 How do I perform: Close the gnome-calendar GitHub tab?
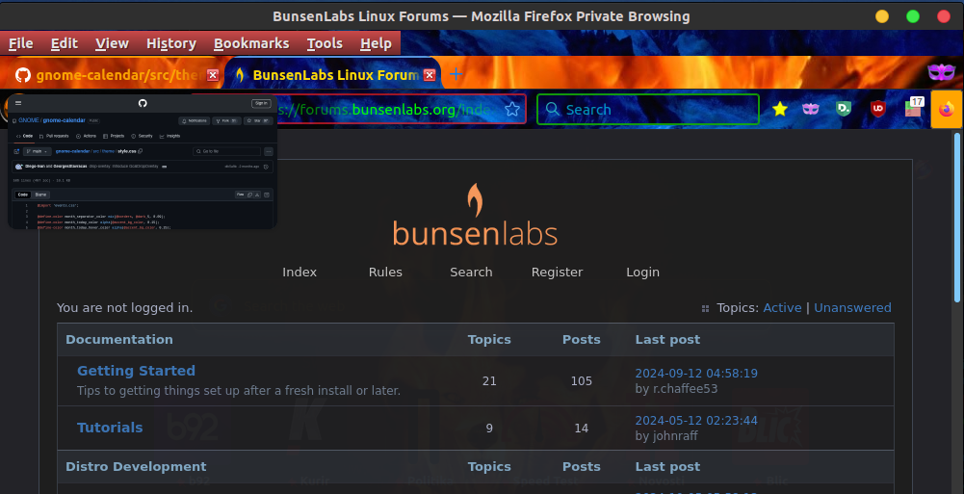click(x=213, y=75)
